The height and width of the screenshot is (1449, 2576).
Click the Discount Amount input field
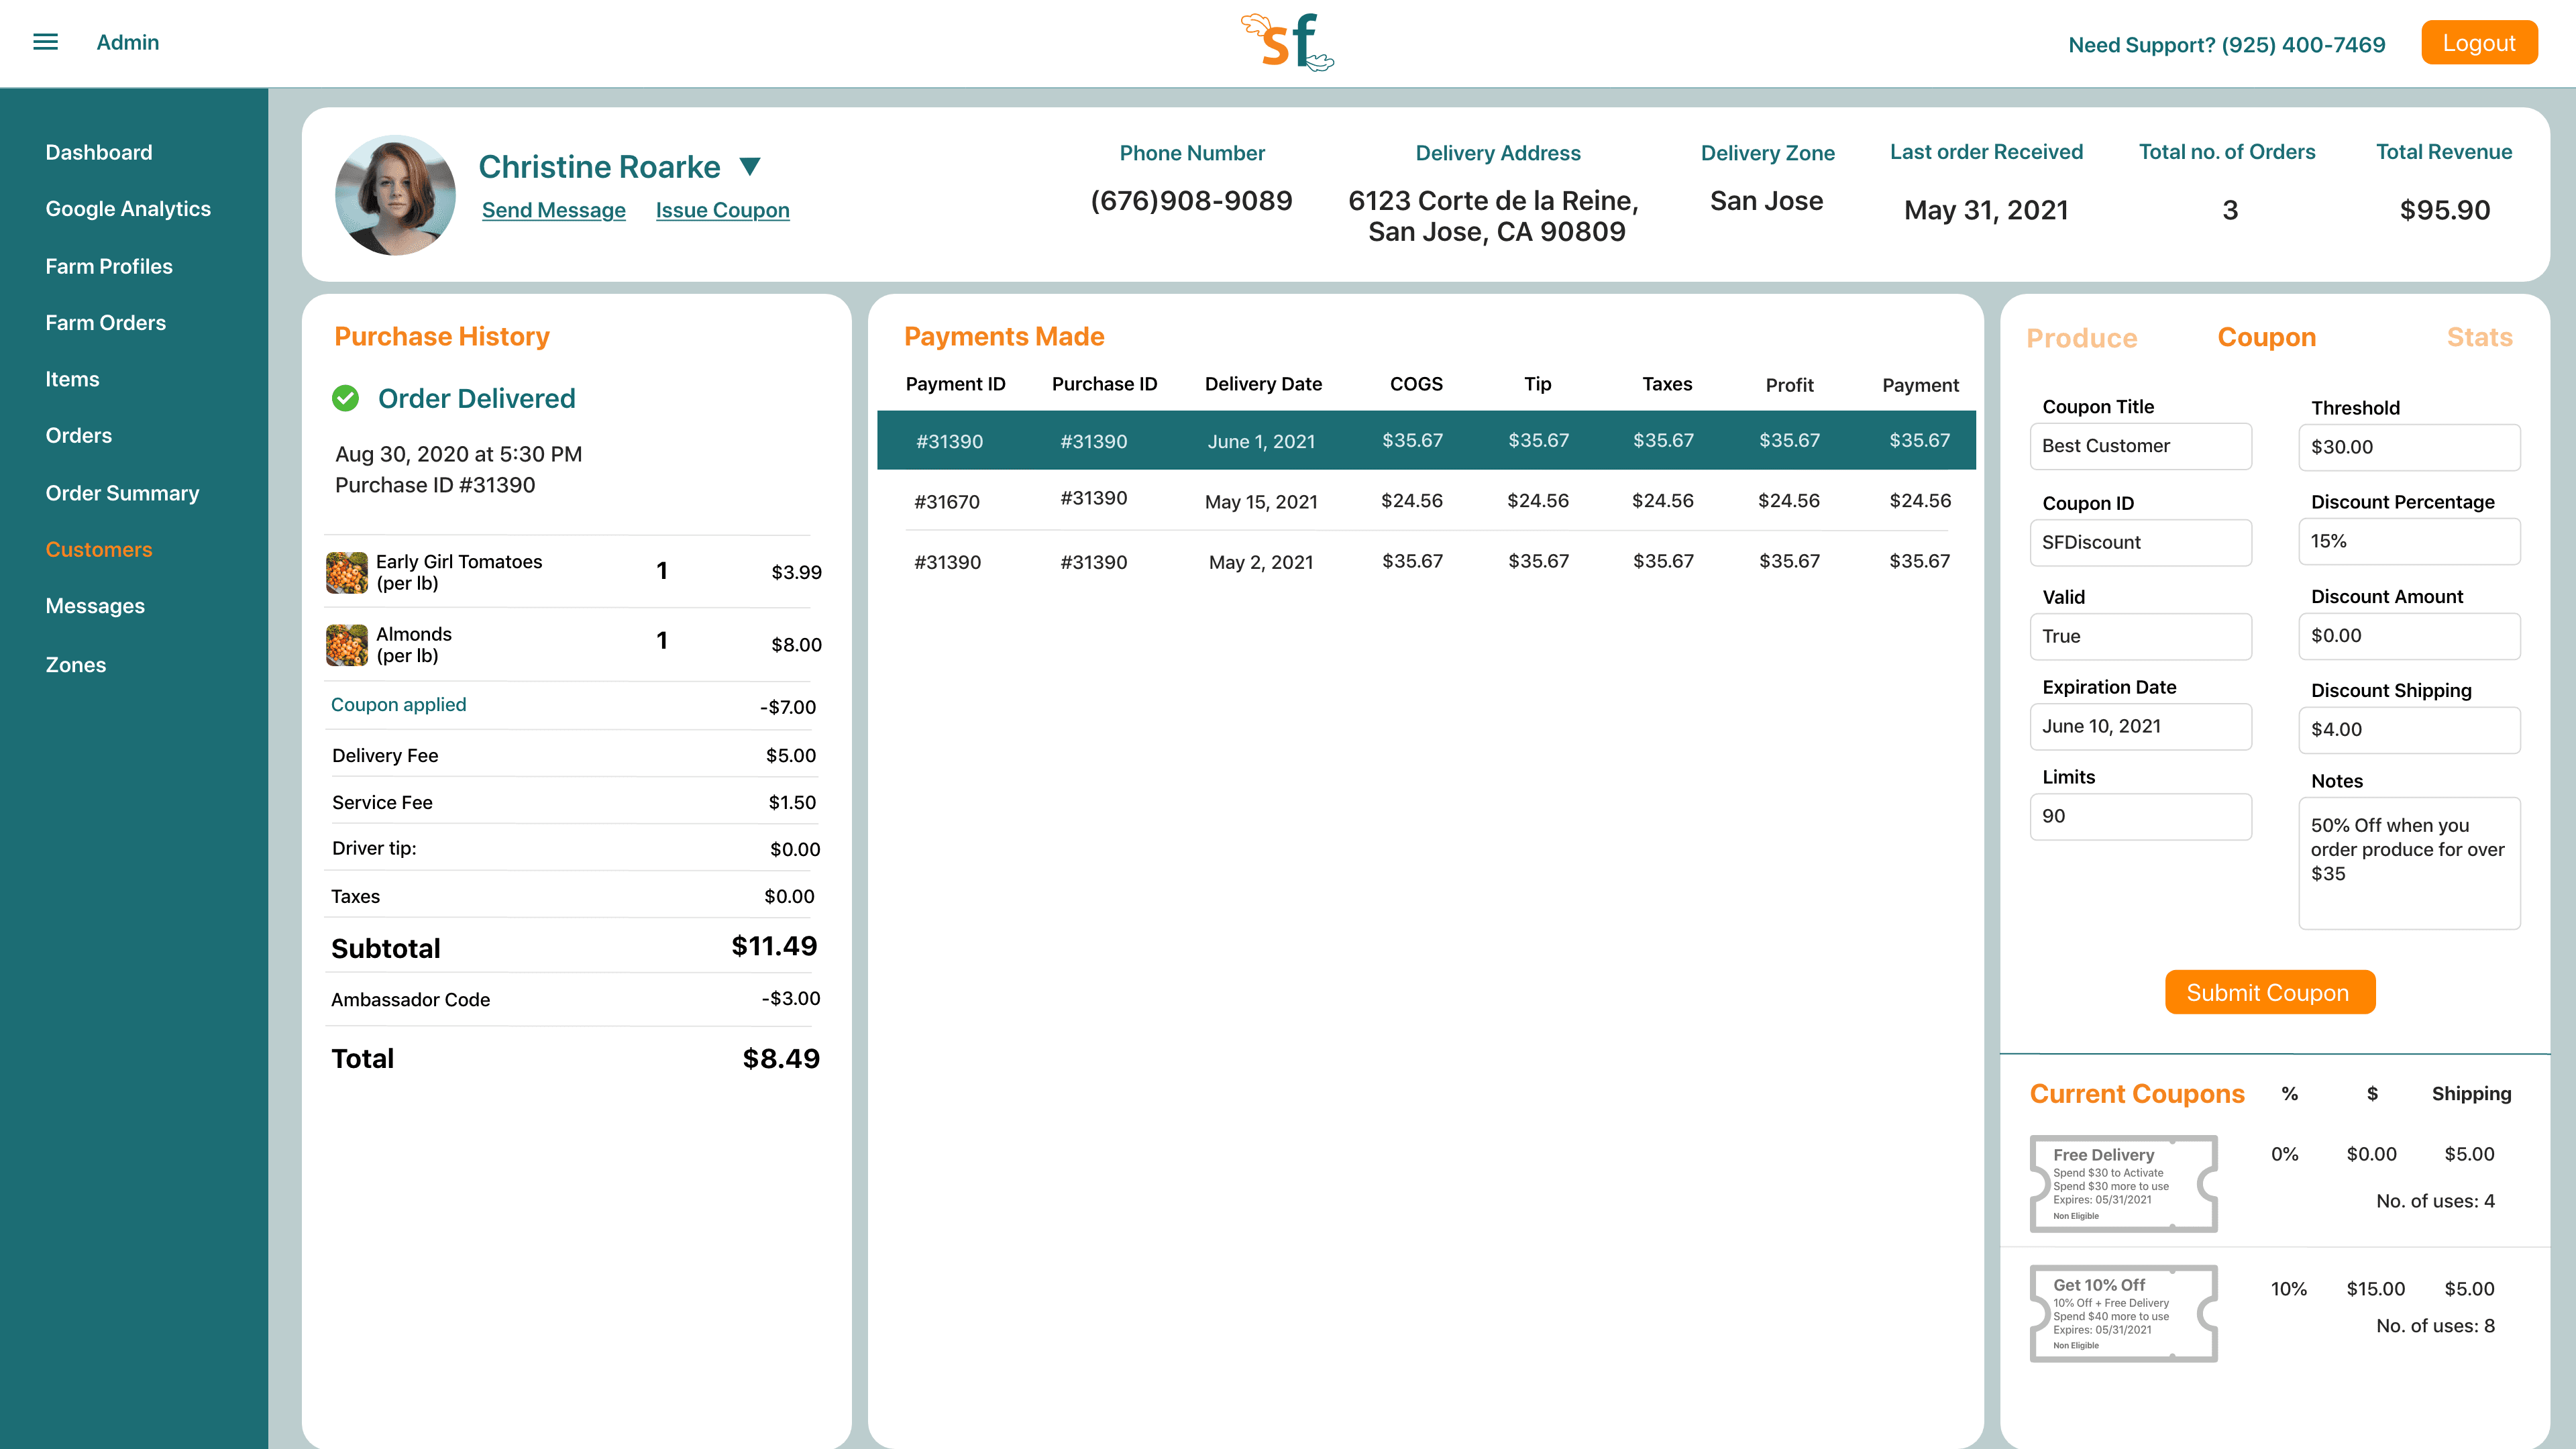(2409, 636)
